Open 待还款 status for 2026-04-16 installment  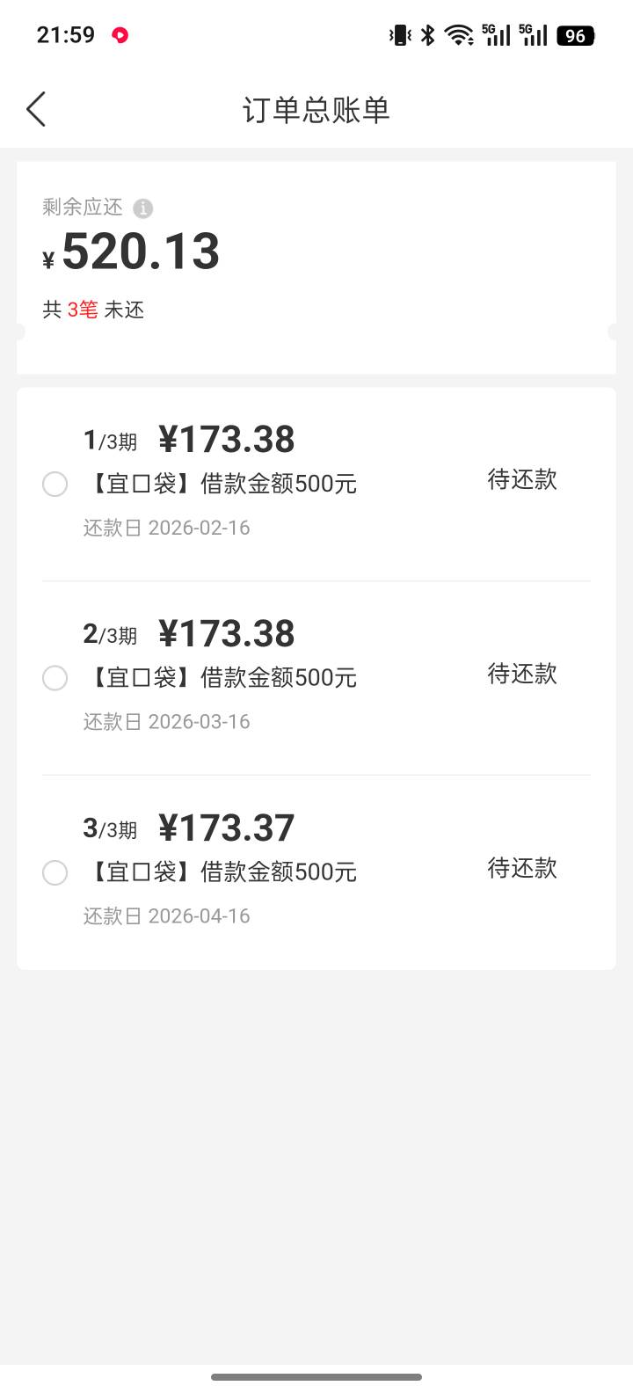click(x=522, y=868)
